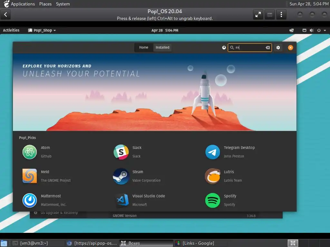Switch to Boxes window in taskbar
Screen dimensions: 330x247
[146, 243]
